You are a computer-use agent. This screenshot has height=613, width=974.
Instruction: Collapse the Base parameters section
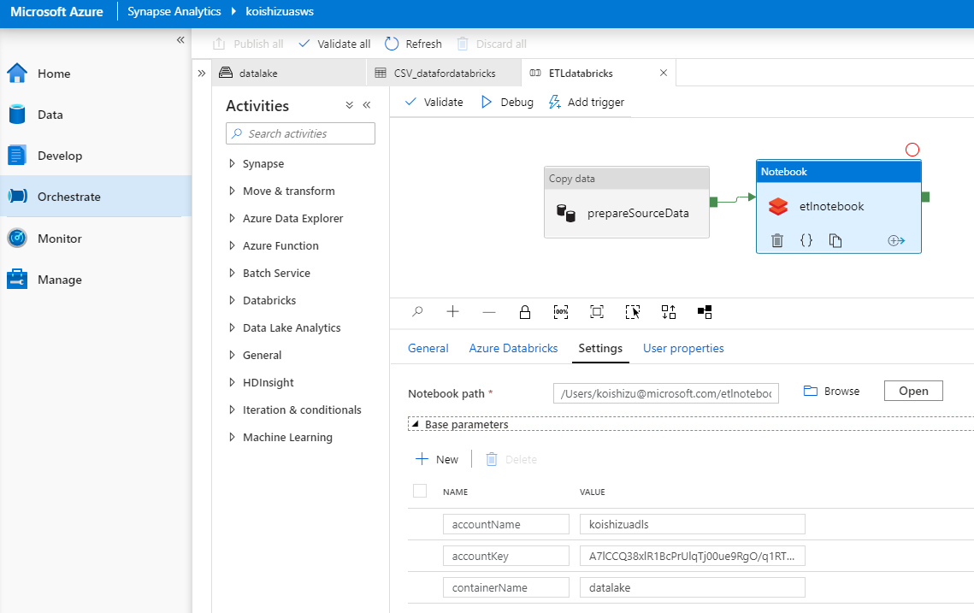[416, 424]
